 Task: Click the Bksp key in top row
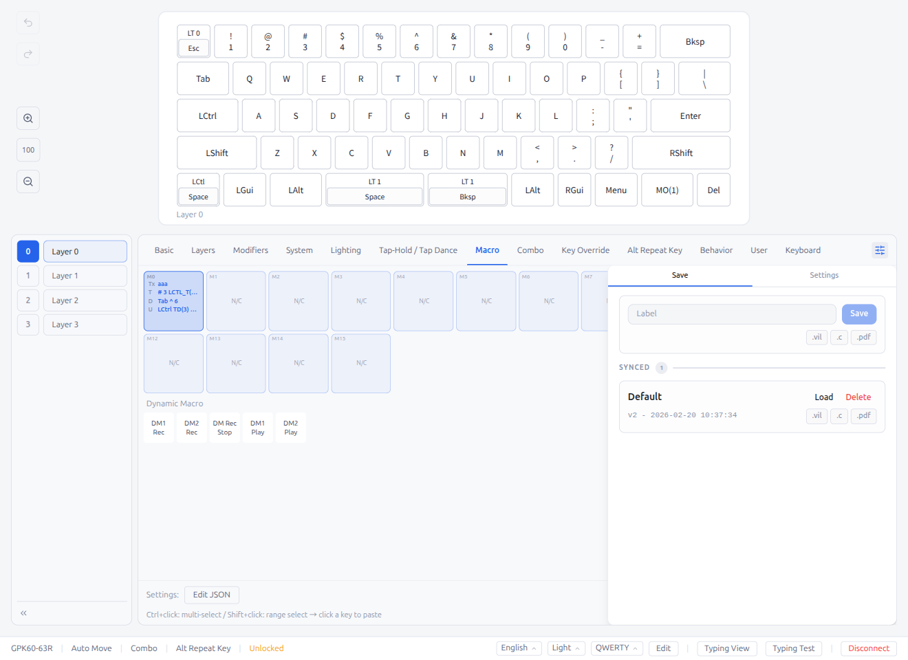pos(695,41)
